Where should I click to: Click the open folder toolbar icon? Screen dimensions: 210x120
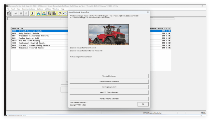pos(16,13)
